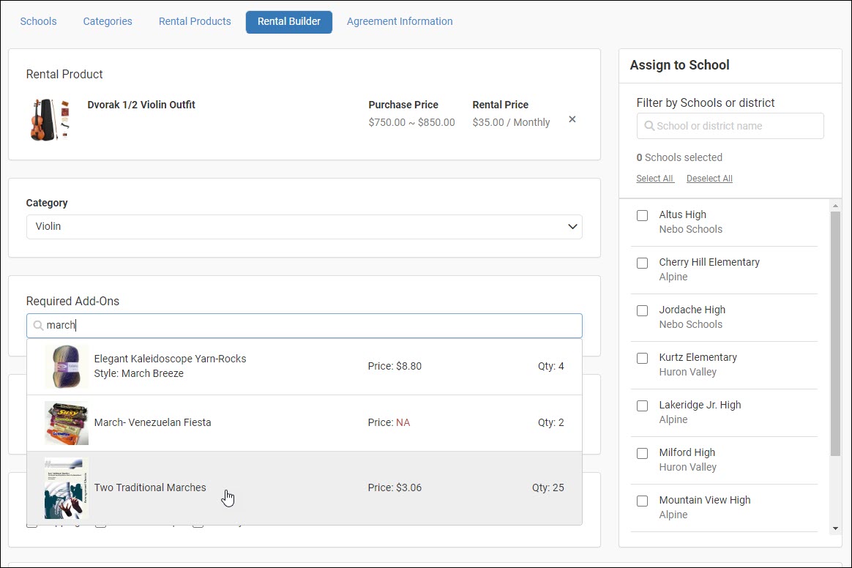
Task: Click the Jordache High school name
Action: point(692,310)
